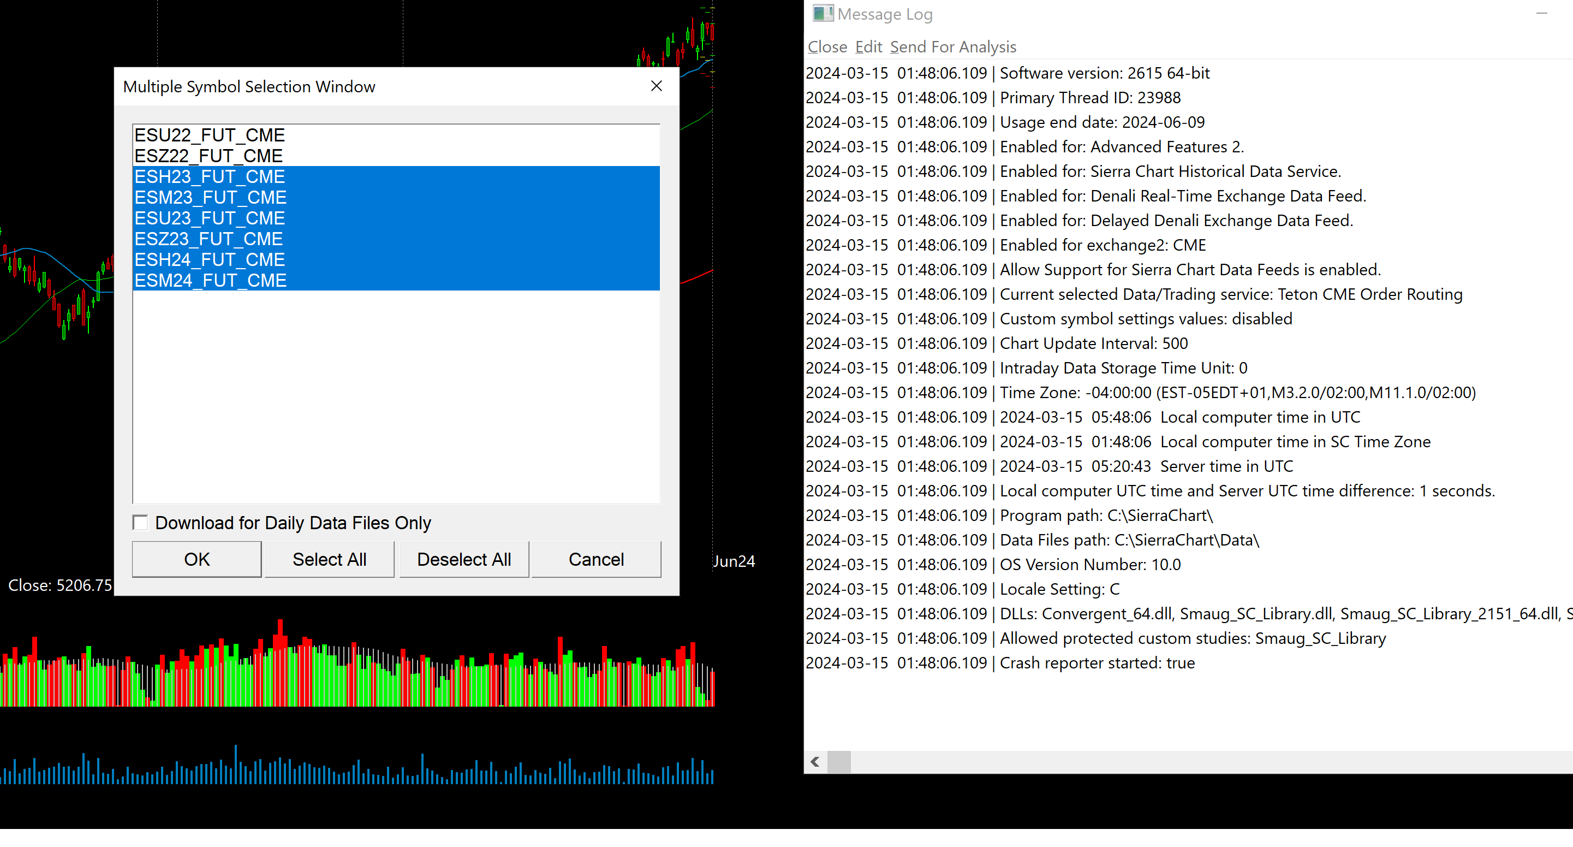Click the Select All button

[x=329, y=559]
